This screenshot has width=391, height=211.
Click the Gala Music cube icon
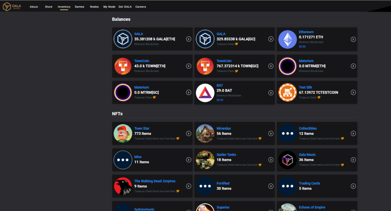287,160
